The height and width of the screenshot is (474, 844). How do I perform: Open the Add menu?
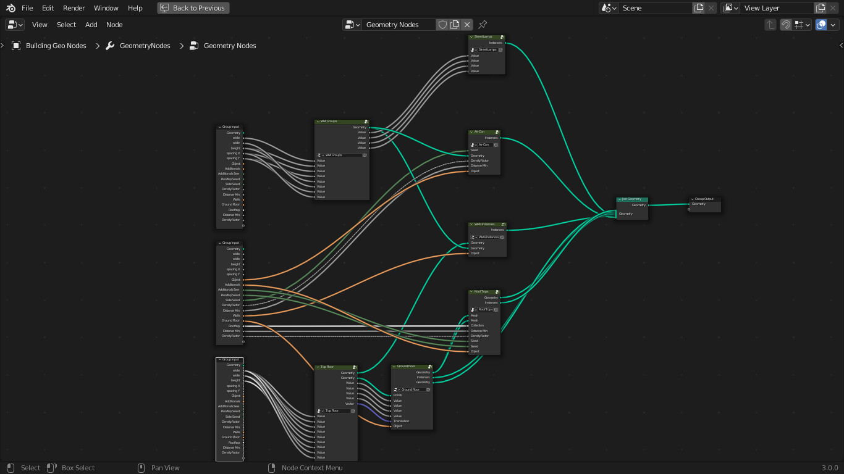[91, 25]
